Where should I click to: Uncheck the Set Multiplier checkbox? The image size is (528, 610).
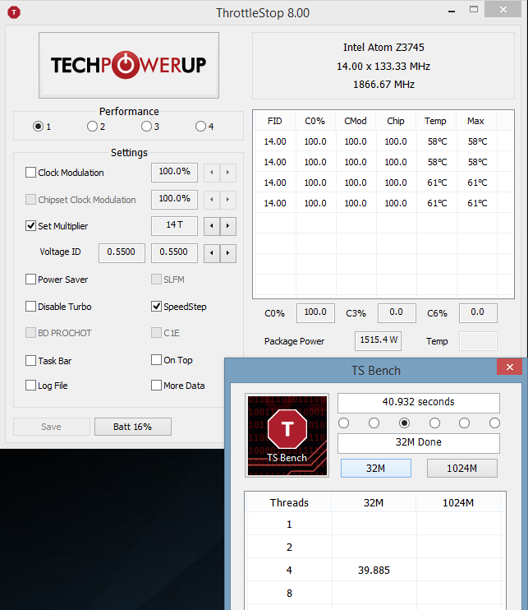pyautogui.click(x=30, y=225)
